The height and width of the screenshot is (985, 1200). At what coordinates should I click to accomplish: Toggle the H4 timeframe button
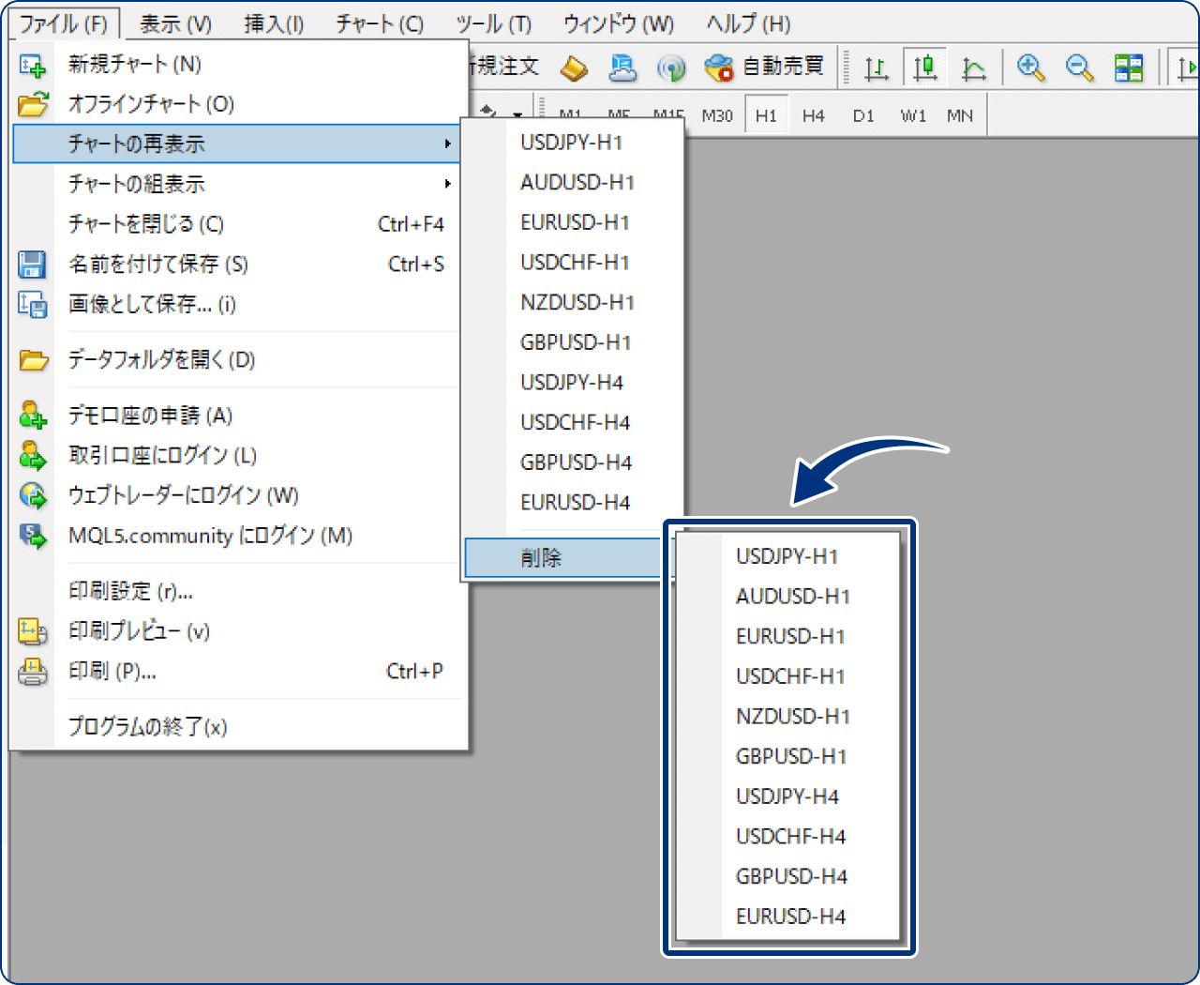[813, 114]
